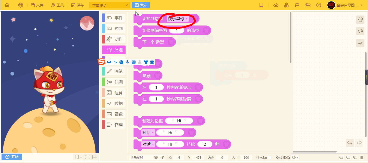
Task: Redo with the right curved arrow
Action: (x=359, y=143)
